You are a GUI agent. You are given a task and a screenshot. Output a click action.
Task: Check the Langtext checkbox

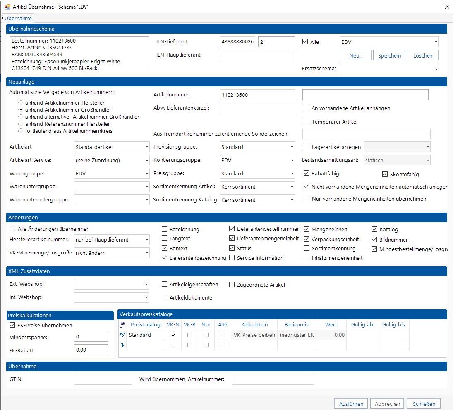164,238
